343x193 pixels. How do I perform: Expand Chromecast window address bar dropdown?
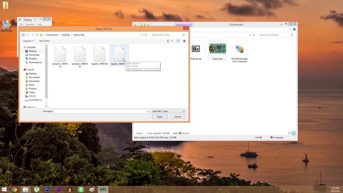(x=250, y=35)
